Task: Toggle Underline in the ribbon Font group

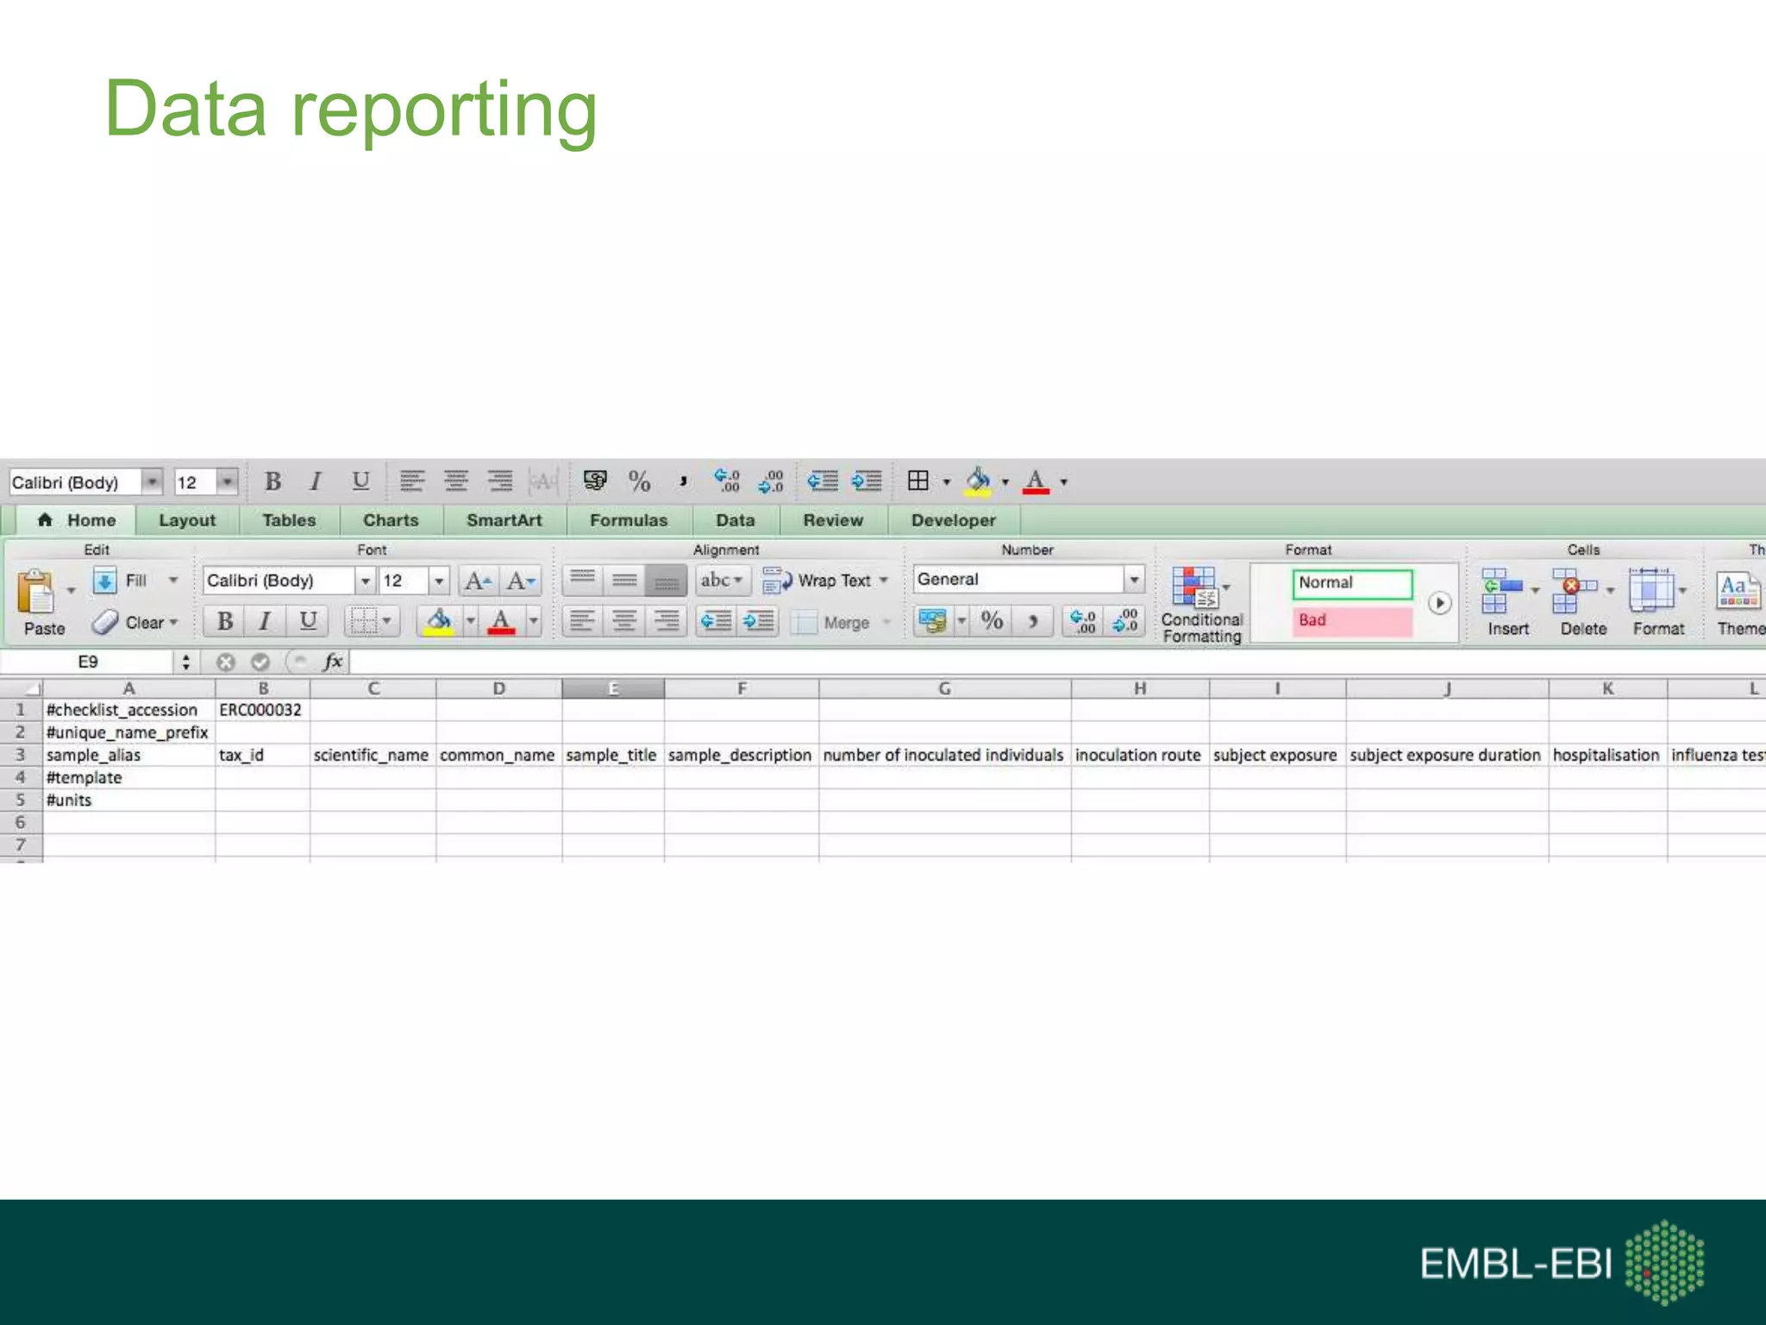Action: 307,621
